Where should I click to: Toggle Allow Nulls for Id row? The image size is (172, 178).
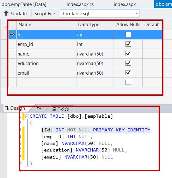pyautogui.click(x=128, y=34)
